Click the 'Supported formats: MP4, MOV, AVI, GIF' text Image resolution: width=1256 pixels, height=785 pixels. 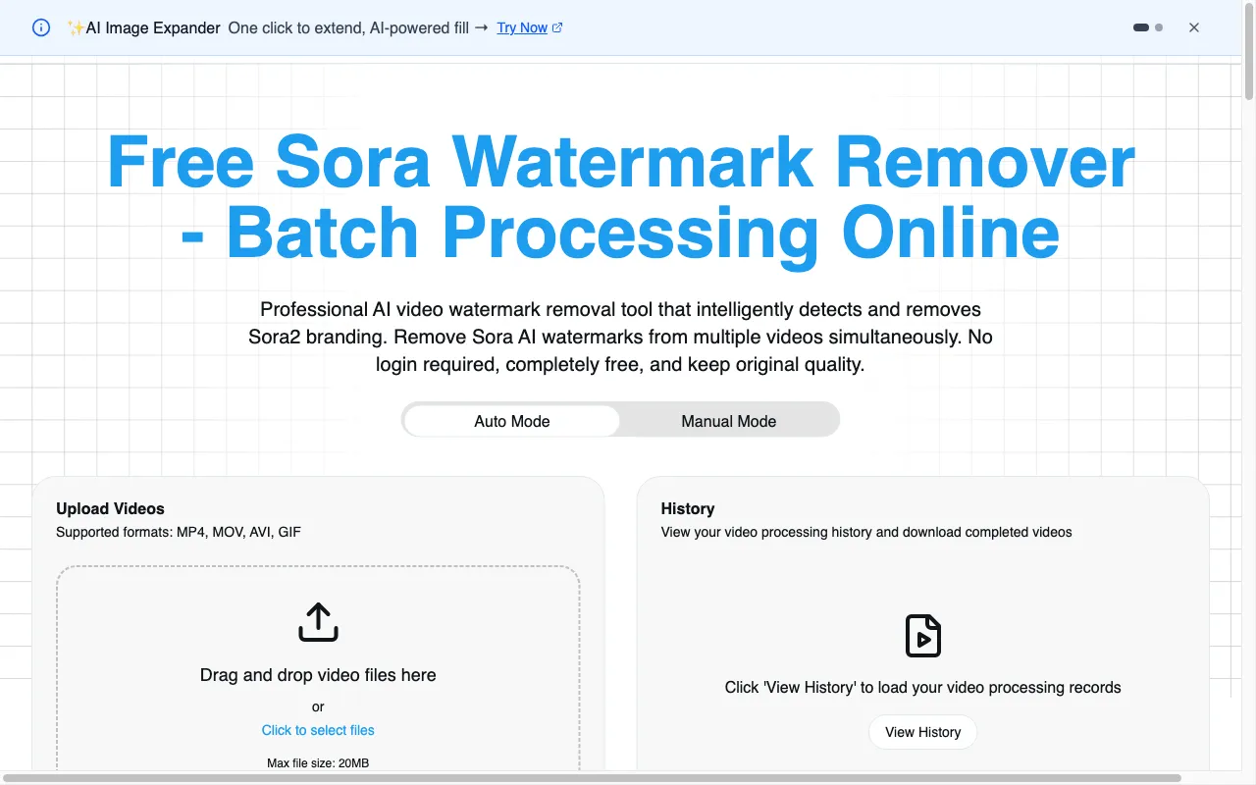(x=179, y=532)
